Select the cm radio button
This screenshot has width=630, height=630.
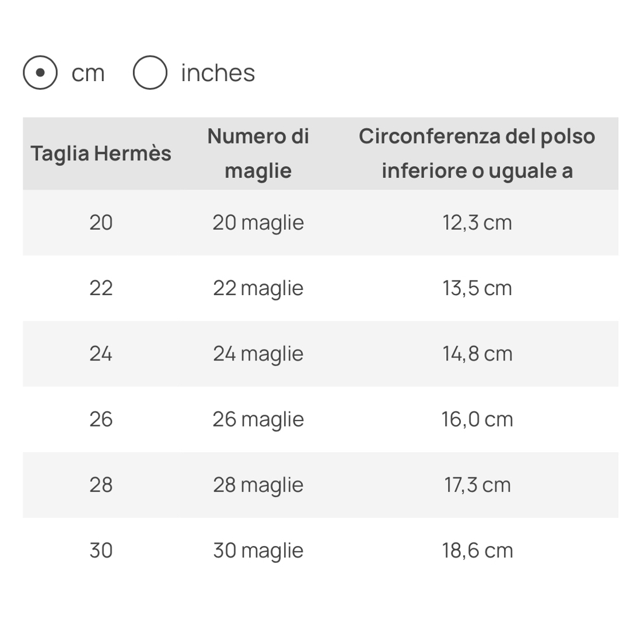pos(40,73)
